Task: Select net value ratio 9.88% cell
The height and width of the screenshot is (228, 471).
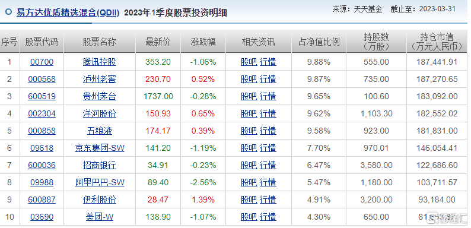Action: click(319, 62)
